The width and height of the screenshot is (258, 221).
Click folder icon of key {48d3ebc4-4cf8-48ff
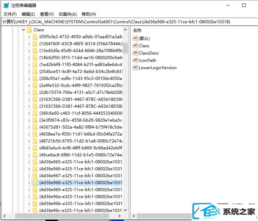point(35,148)
